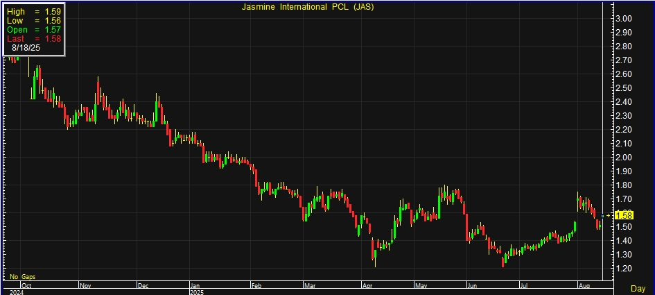The image size is (655, 295).
Task: Click the Jun label on time axis
Action: point(473,286)
